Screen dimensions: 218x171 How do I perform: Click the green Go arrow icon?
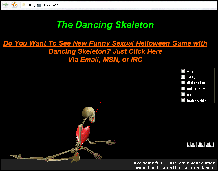point(6,5)
